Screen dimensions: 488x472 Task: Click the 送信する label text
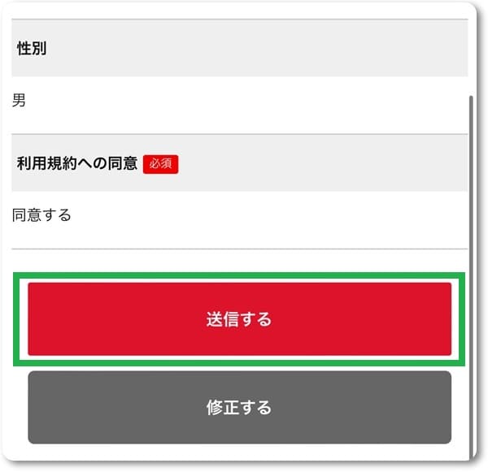pos(239,319)
